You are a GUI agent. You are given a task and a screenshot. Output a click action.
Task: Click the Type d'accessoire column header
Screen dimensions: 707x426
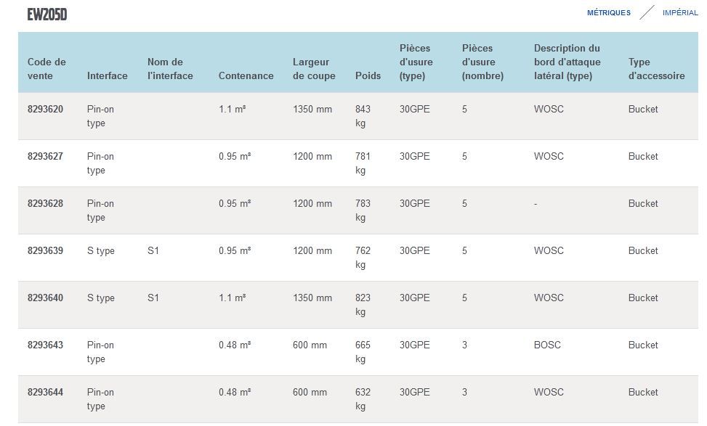(x=656, y=69)
